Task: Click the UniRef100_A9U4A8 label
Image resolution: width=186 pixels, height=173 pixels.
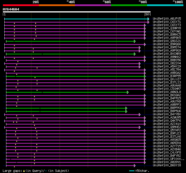Action: (x=167, y=86)
